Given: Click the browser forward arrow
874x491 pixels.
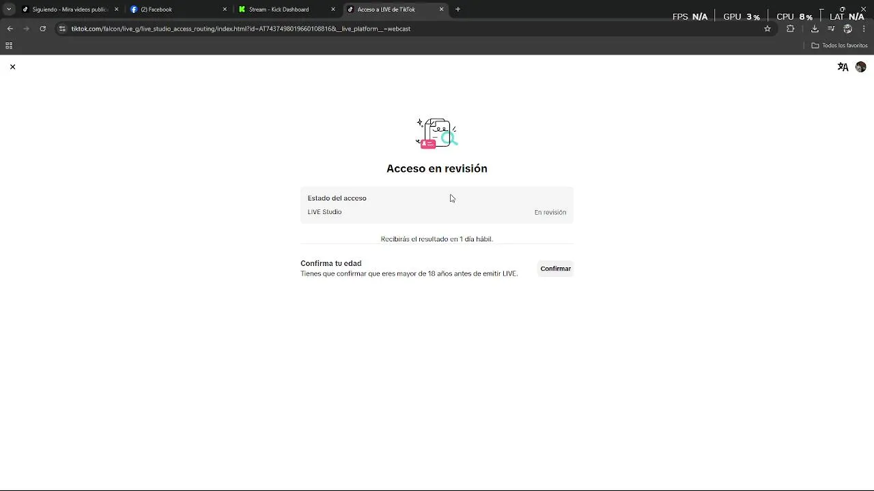Looking at the screenshot, I should point(26,29).
